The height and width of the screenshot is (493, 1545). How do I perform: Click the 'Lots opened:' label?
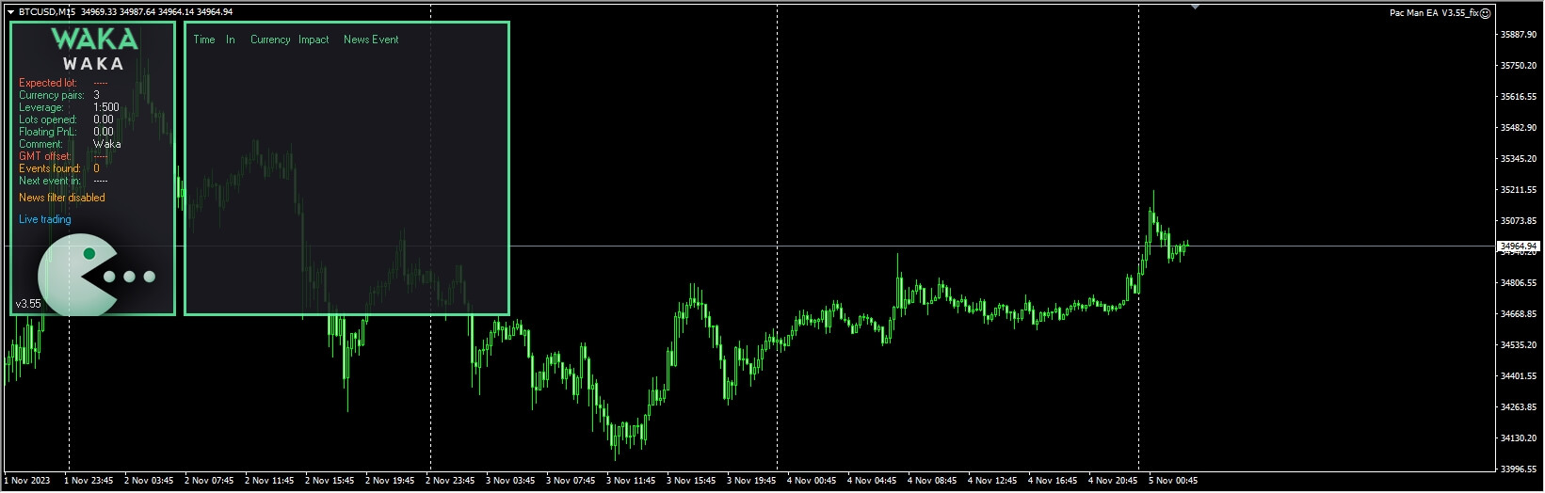[x=48, y=119]
